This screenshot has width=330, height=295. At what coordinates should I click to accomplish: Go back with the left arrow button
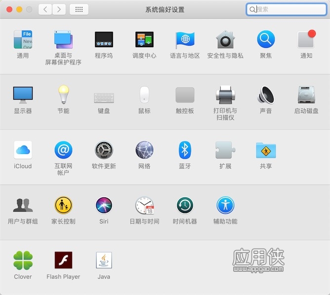[x=45, y=9]
